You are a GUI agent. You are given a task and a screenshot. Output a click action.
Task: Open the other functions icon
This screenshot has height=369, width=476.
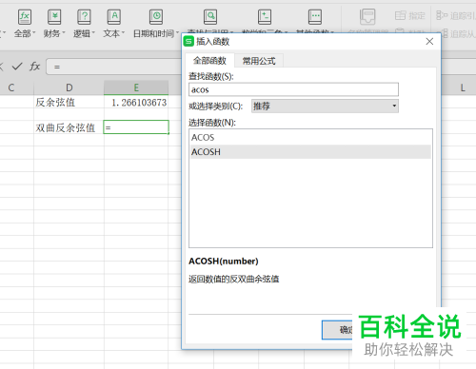tap(315, 17)
